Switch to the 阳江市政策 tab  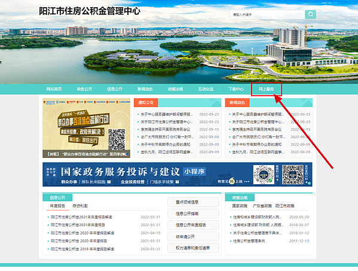pyautogui.click(x=284, y=206)
